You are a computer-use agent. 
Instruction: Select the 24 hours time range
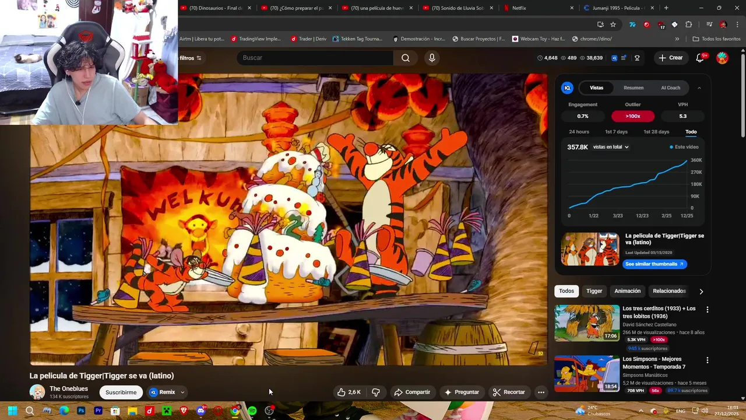tap(579, 132)
